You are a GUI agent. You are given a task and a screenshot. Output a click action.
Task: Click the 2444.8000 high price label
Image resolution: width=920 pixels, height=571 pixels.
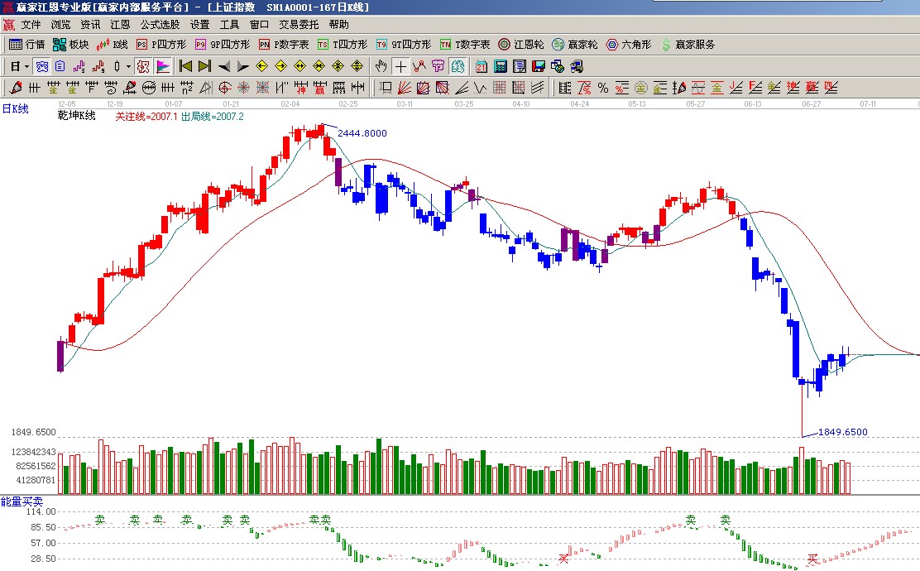[x=362, y=133]
